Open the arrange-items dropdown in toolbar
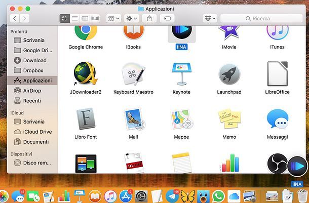Screen dimensions: 309x203 [x=113, y=19]
